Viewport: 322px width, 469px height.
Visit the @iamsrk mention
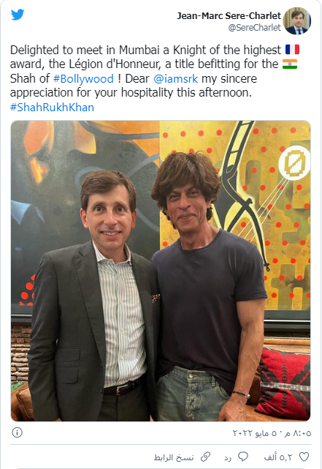[175, 78]
